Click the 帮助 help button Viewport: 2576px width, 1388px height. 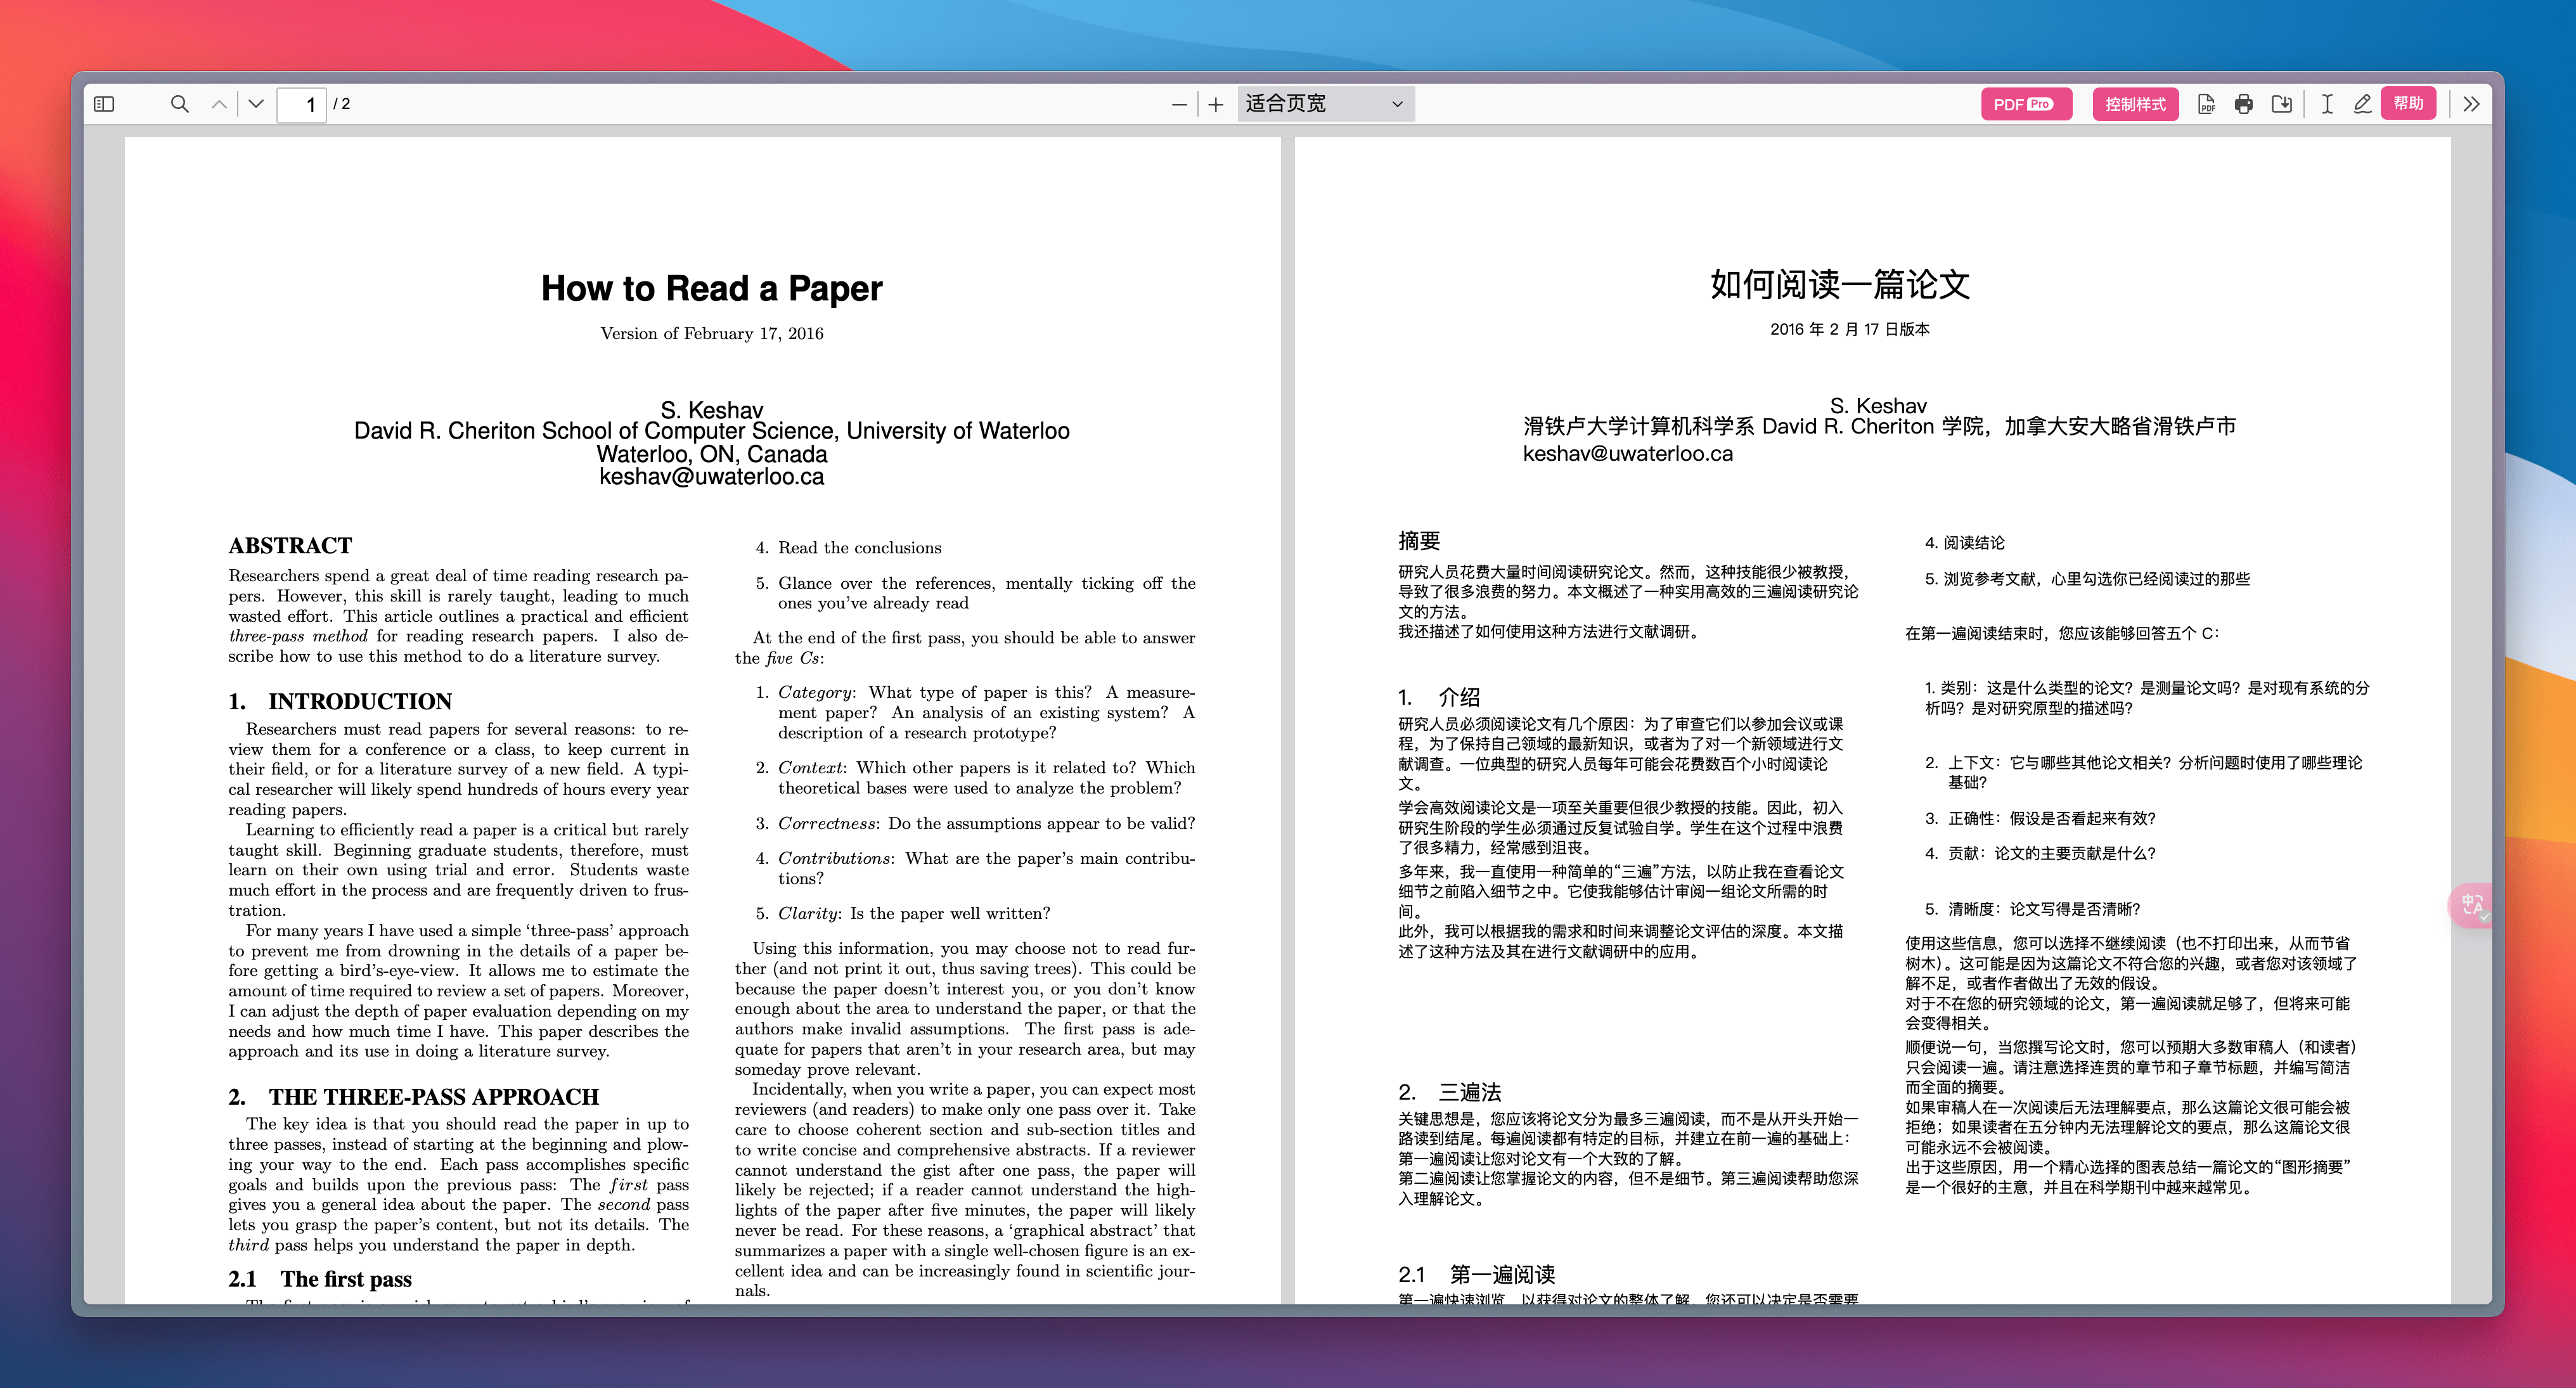coord(2409,103)
